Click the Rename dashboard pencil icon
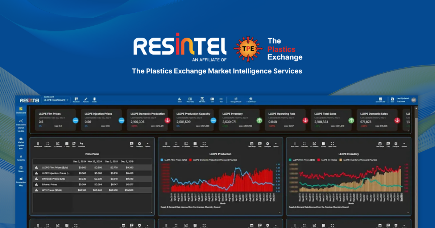 point(86,100)
